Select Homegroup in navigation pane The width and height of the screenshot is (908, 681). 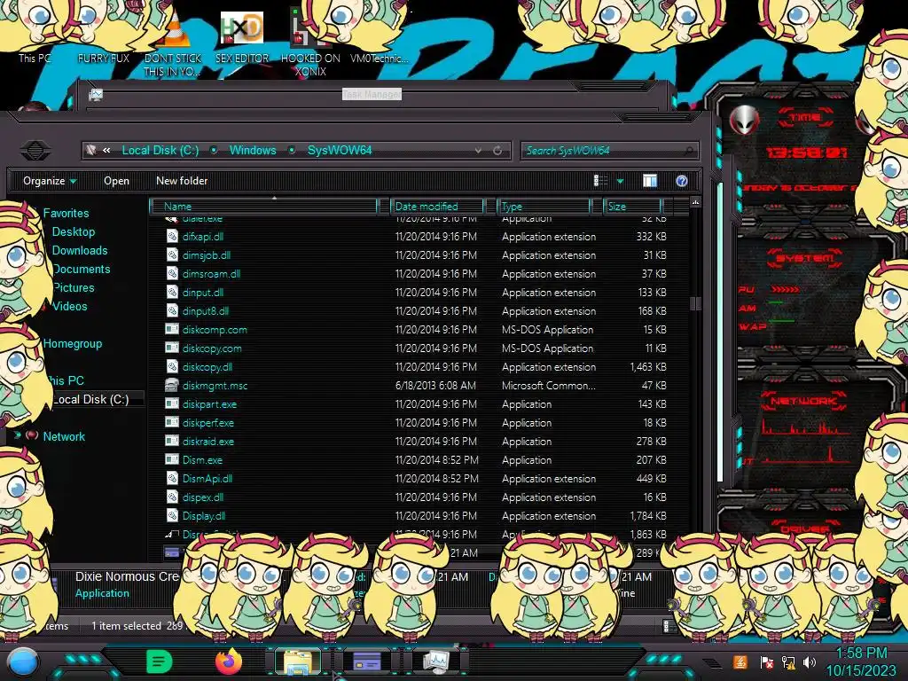[x=73, y=343]
